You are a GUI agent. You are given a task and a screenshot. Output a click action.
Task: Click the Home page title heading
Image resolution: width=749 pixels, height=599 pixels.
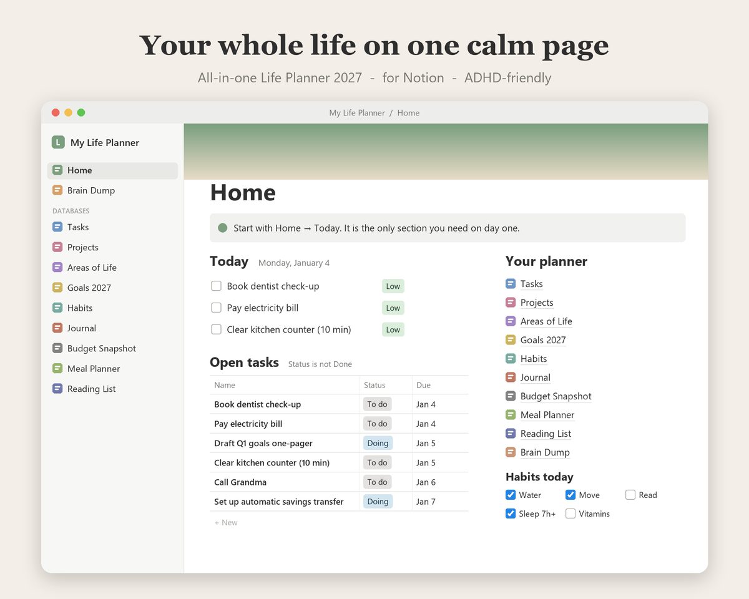tap(243, 192)
